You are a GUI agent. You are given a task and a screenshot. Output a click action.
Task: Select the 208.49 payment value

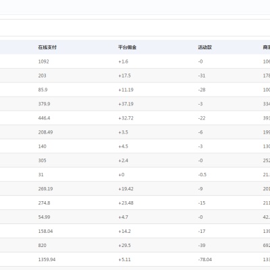point(45,132)
